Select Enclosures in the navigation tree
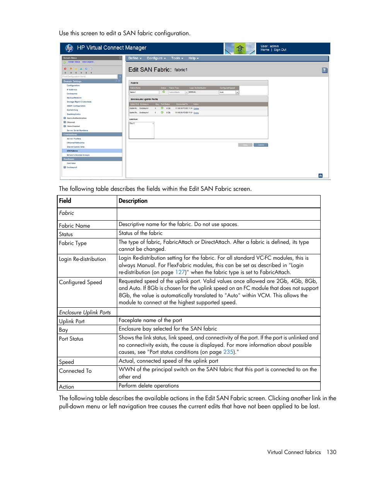The image size is (369, 478). (72, 94)
